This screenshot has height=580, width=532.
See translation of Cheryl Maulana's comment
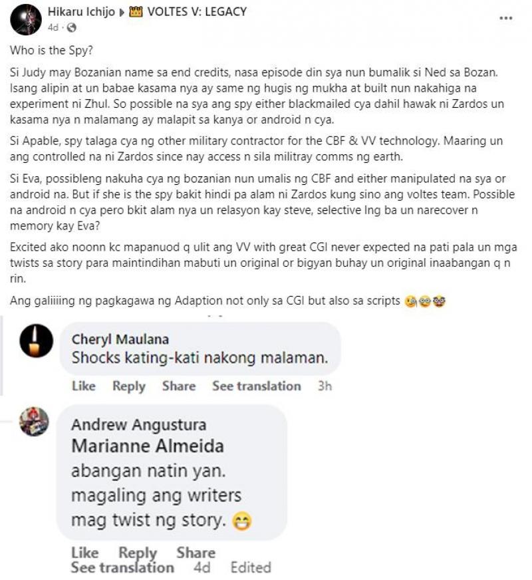point(257,386)
